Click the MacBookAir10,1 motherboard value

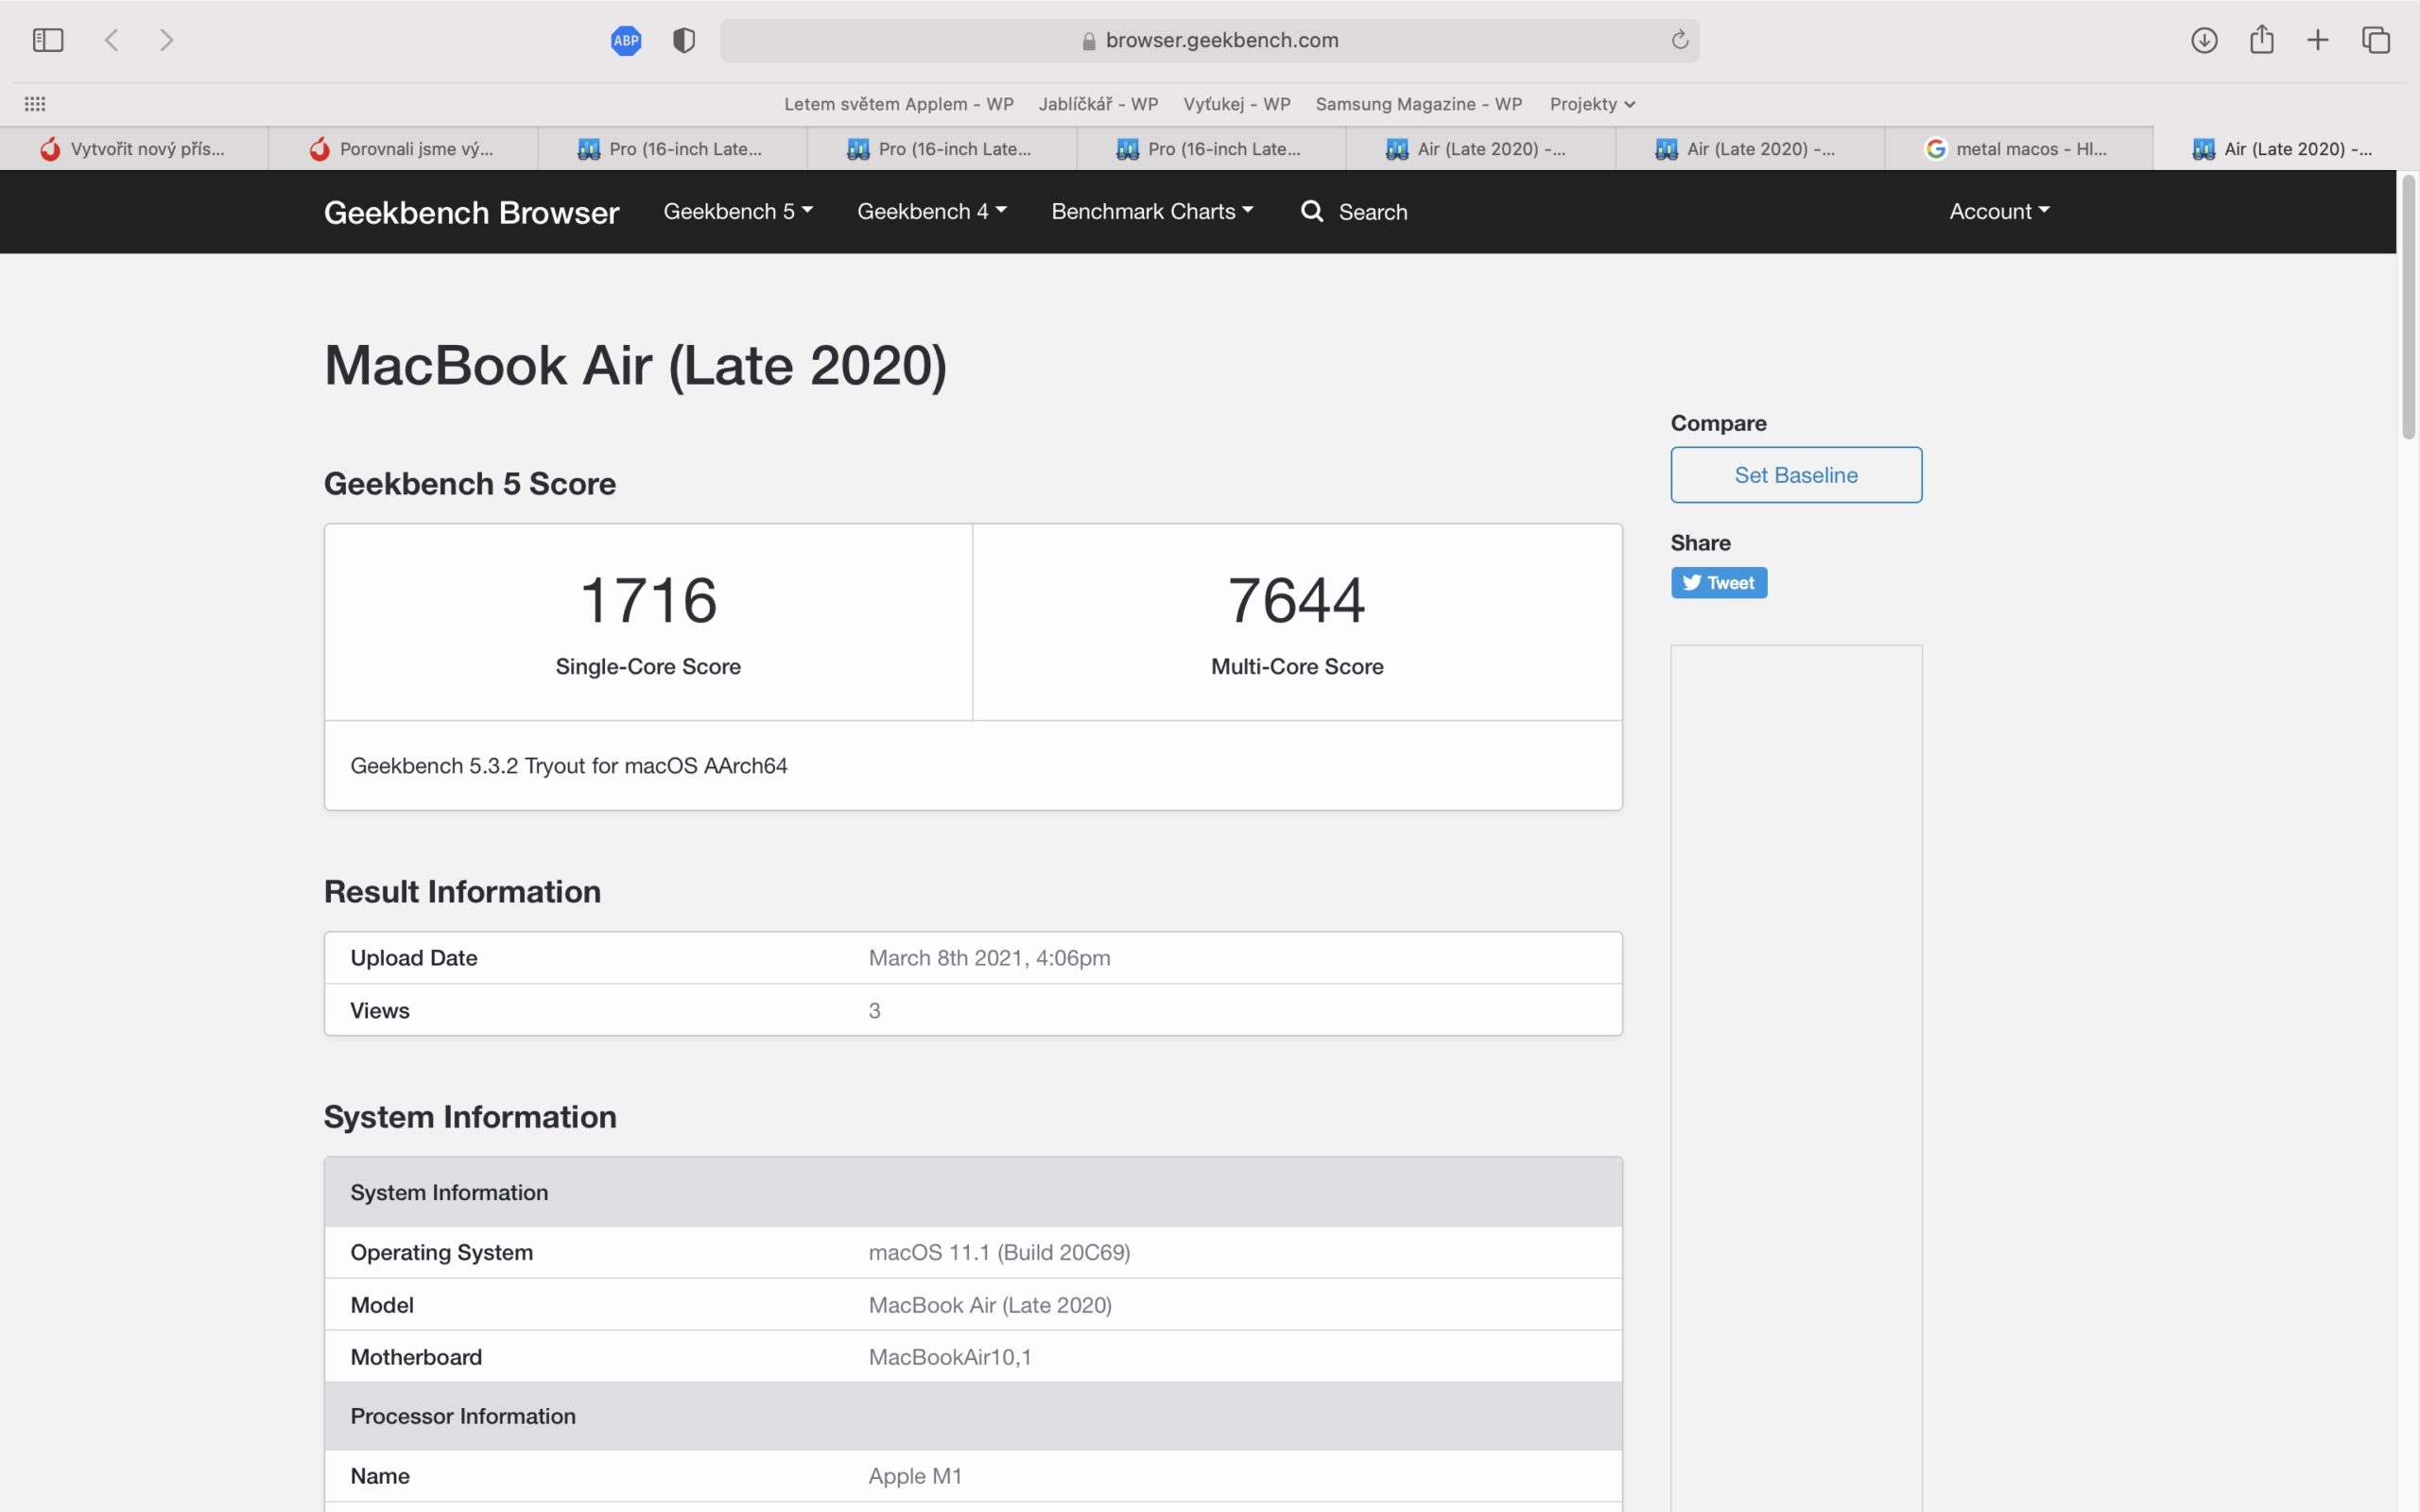pyautogui.click(x=950, y=1357)
